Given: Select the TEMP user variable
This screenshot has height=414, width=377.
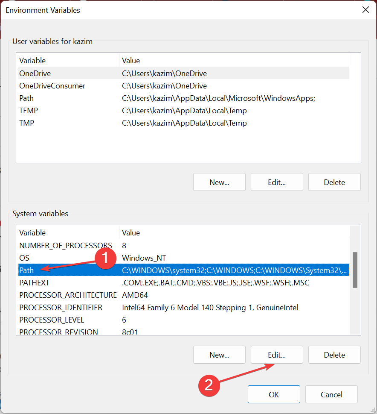Looking at the screenshot, I should [184, 111].
